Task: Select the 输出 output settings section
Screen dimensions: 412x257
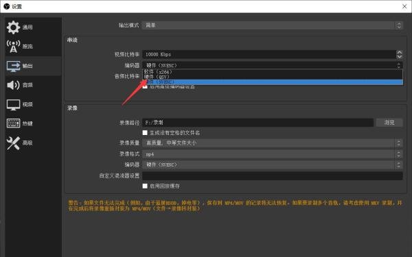Action: [x=33, y=66]
